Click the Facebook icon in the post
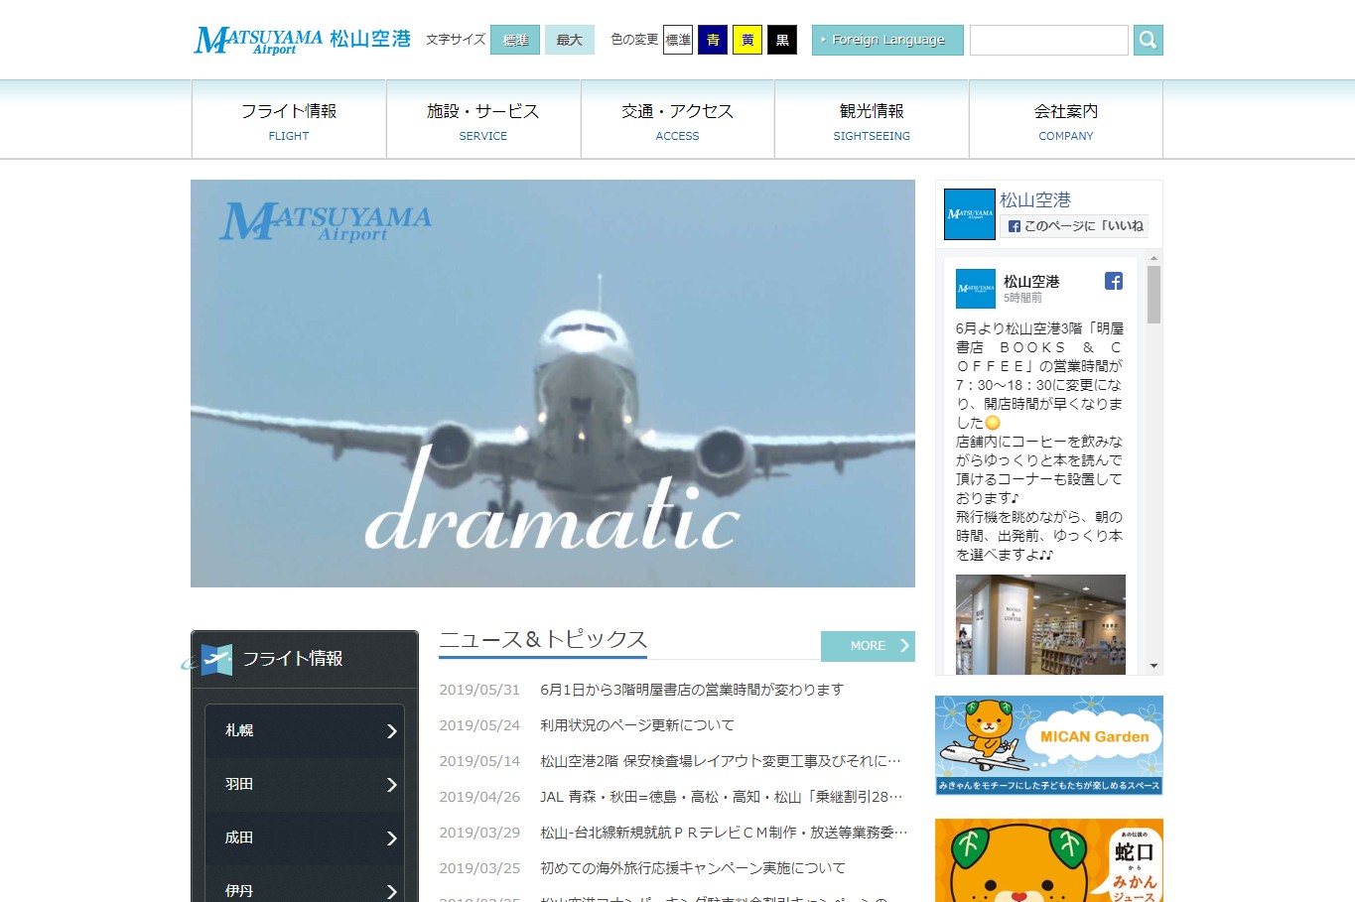Viewport: 1355px width, 902px height. click(x=1114, y=281)
